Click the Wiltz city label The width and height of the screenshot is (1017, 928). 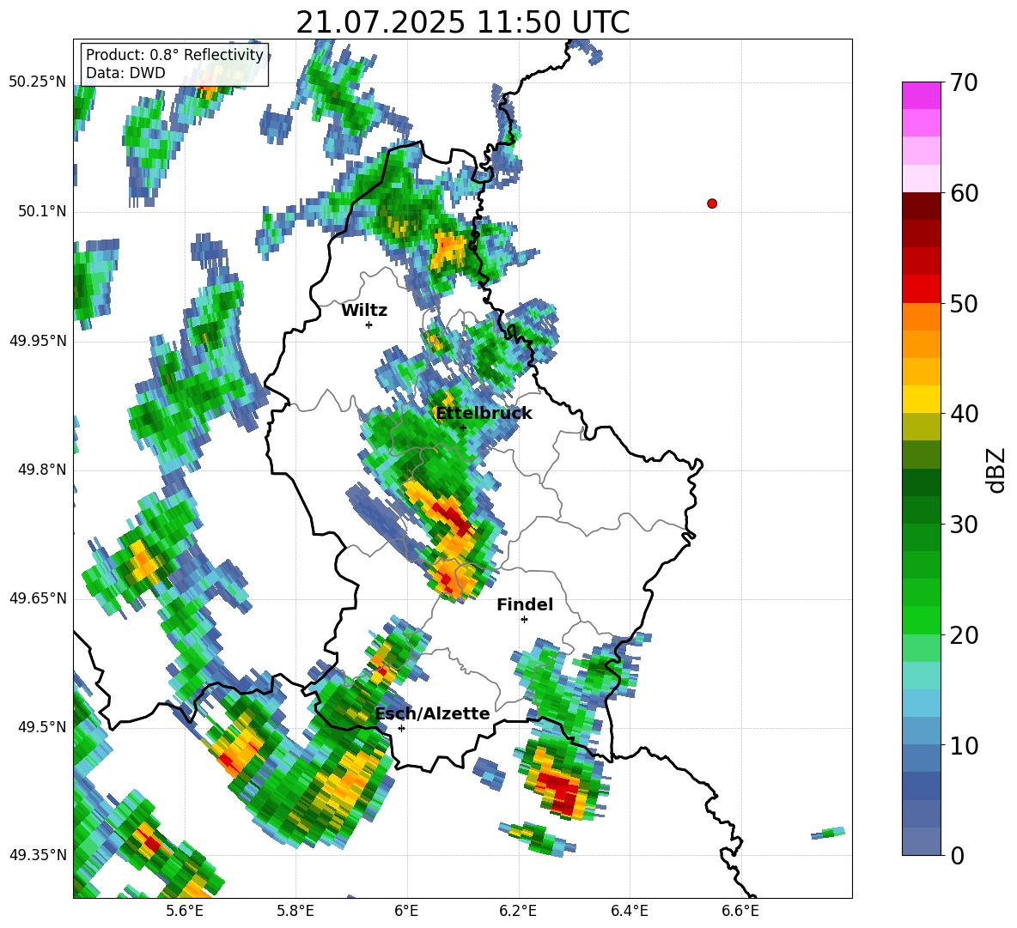tap(364, 311)
